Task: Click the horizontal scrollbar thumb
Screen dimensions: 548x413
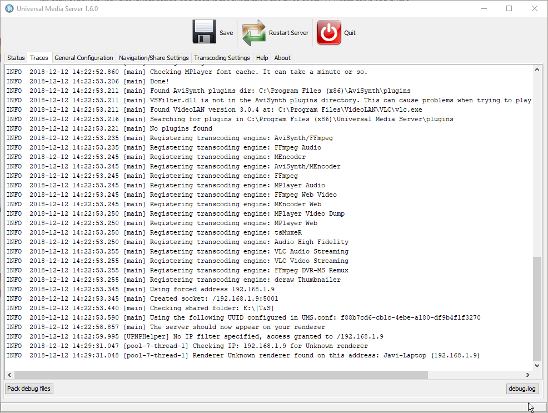Action: (x=221, y=375)
